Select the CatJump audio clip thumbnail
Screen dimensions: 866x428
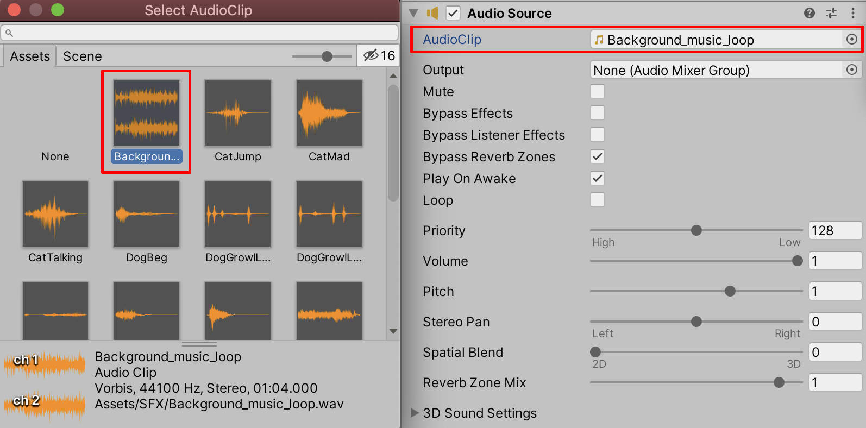237,114
